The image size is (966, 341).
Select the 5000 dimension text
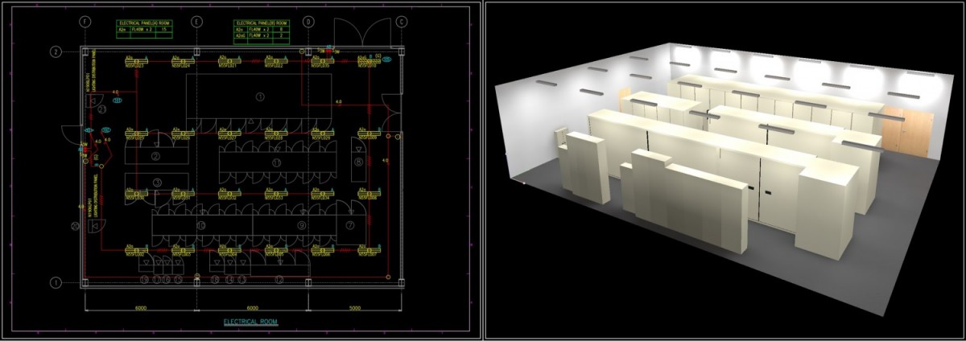353,307
